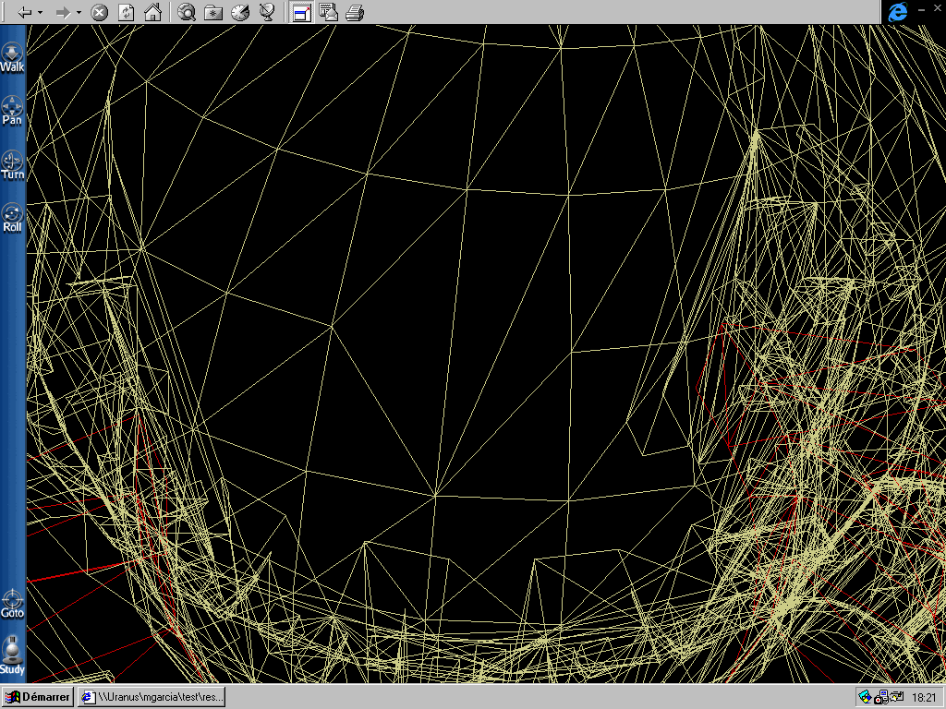Select the Turn navigation mode

coord(12,165)
